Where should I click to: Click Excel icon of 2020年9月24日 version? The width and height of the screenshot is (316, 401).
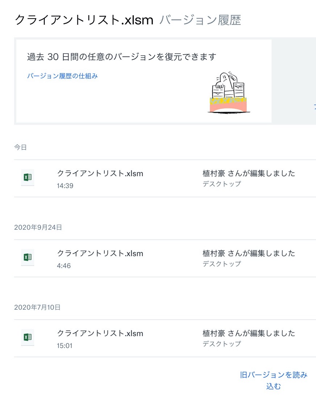28,257
